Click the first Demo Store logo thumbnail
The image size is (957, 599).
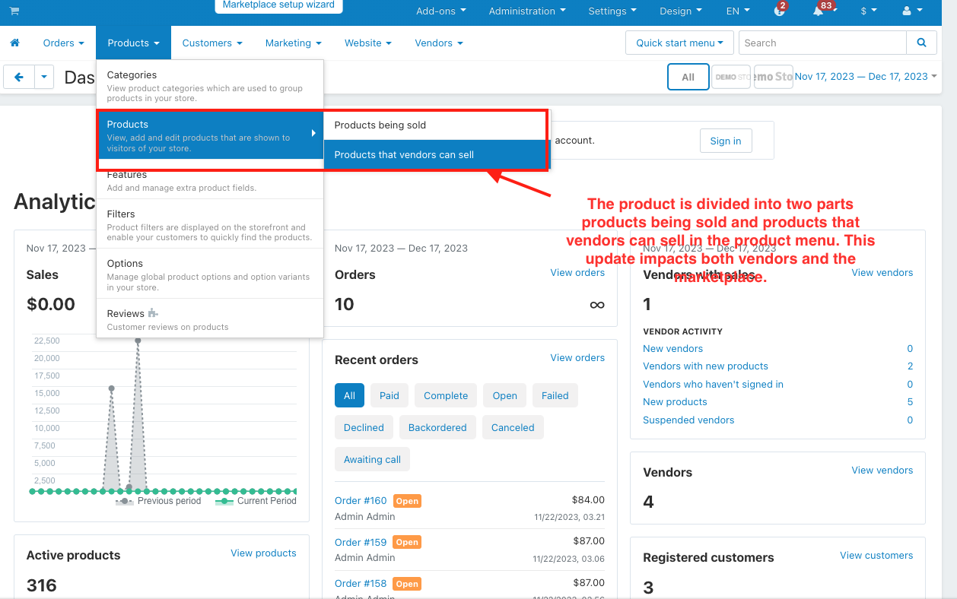pyautogui.click(x=731, y=77)
